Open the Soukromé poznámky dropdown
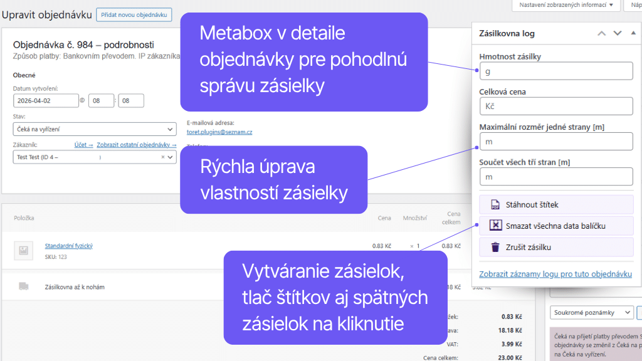 592,313
